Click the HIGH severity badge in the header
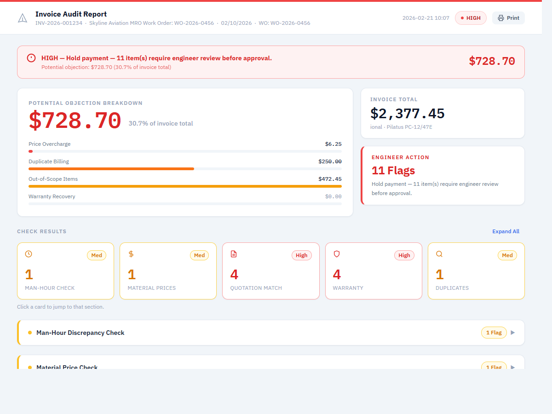The height and width of the screenshot is (414, 552). [471, 17]
